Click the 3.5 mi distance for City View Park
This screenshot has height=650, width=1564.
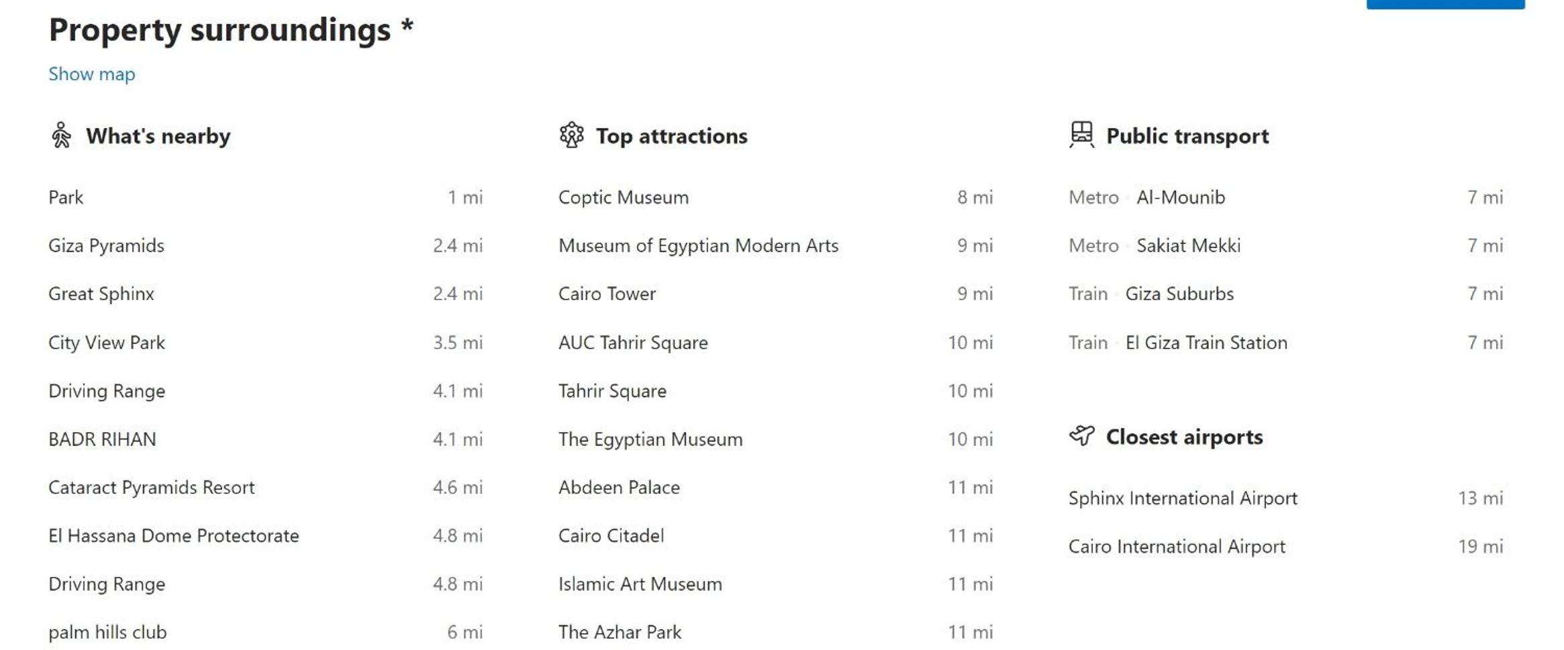(x=458, y=342)
